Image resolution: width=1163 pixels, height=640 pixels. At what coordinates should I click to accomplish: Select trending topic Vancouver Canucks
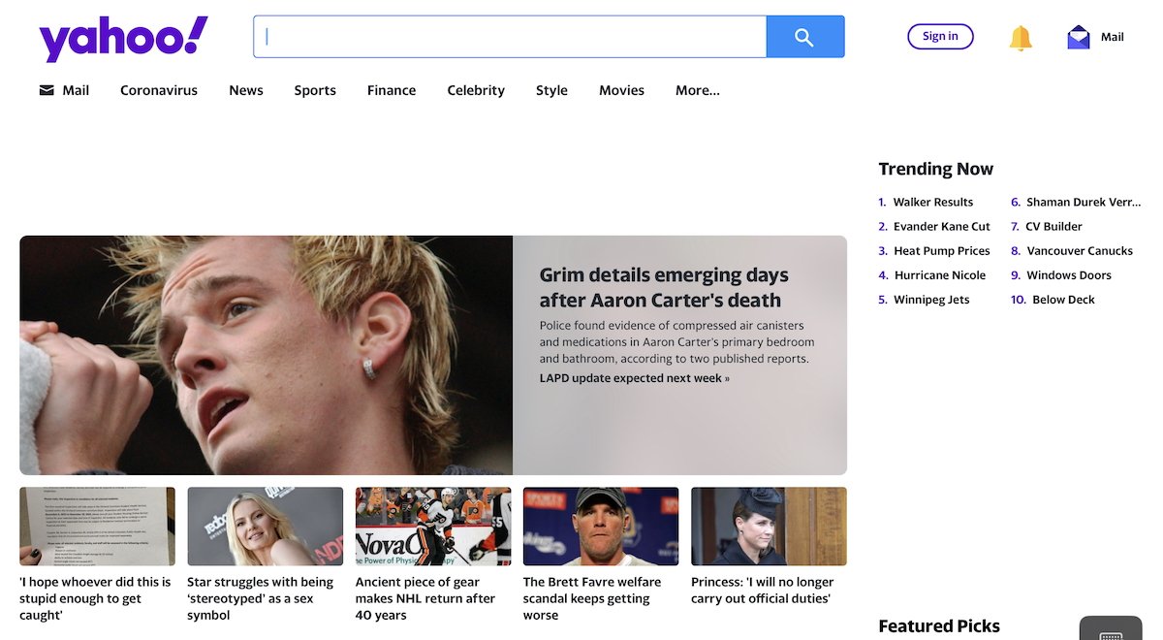coord(1080,250)
